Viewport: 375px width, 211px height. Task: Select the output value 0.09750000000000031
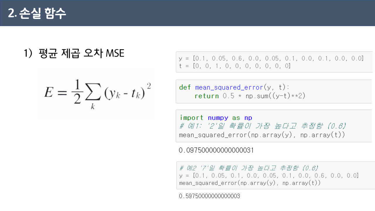point(216,150)
